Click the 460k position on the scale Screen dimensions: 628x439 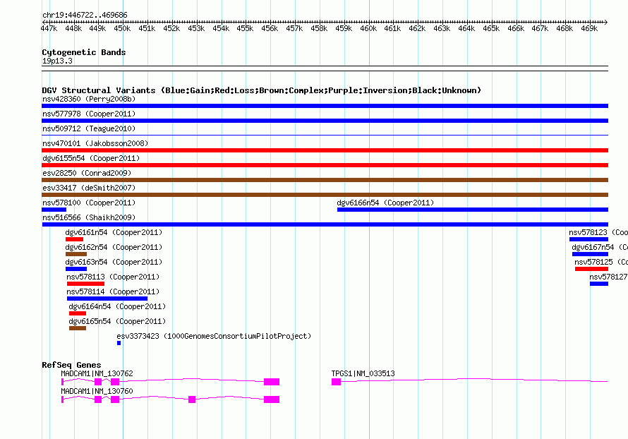[x=368, y=29]
